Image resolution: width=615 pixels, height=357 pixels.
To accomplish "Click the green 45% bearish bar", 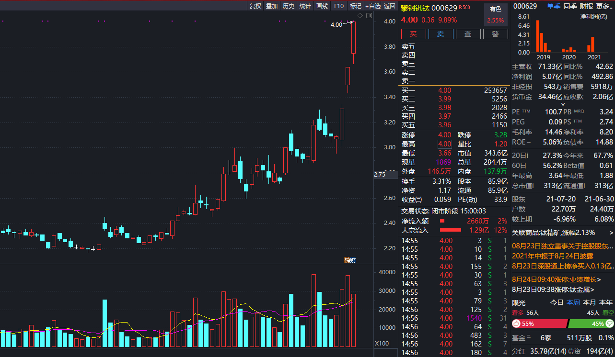I will click(591, 324).
